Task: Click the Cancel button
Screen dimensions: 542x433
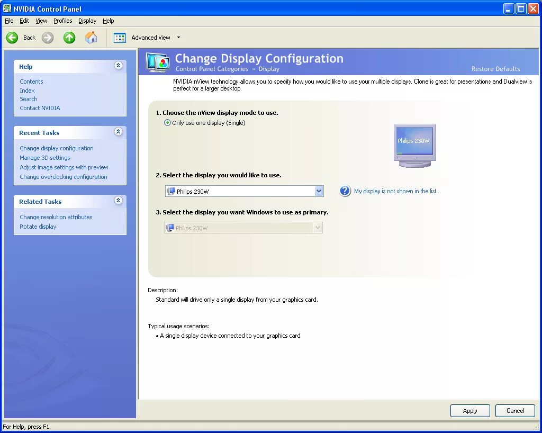Action: click(x=515, y=411)
